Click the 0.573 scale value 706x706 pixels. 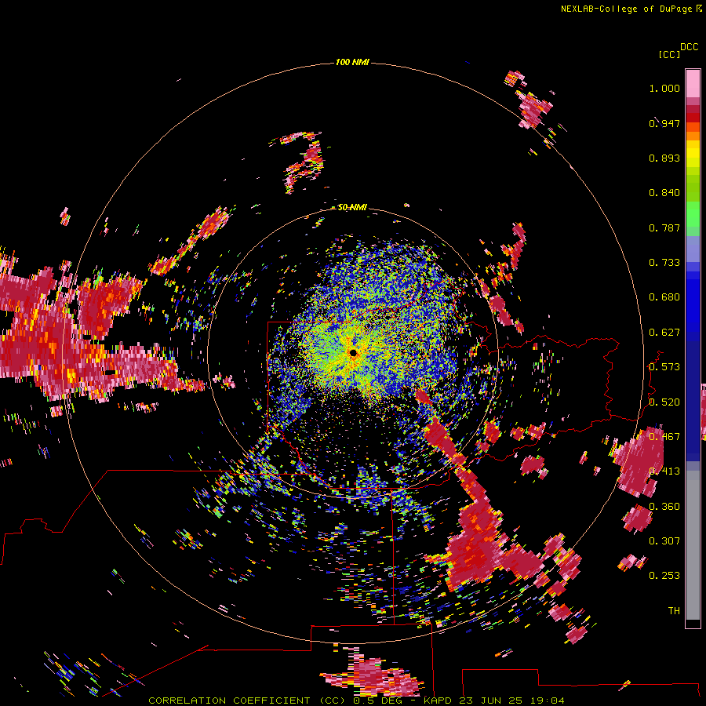pyautogui.click(x=664, y=367)
